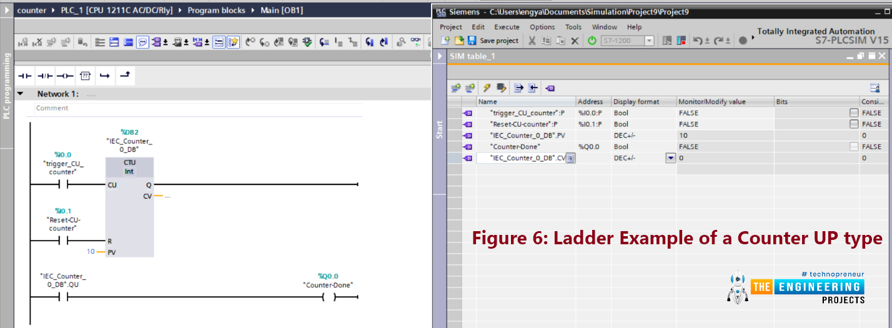This screenshot has height=328, width=892.
Task: Select the close branch favorite icon
Action: [x=125, y=75]
